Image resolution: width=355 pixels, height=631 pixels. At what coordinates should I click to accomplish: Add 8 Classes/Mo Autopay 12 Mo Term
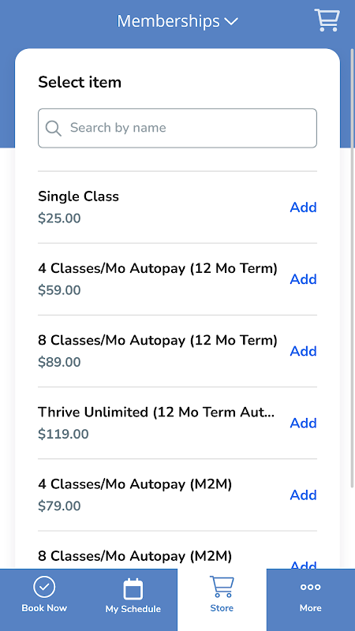click(x=304, y=351)
